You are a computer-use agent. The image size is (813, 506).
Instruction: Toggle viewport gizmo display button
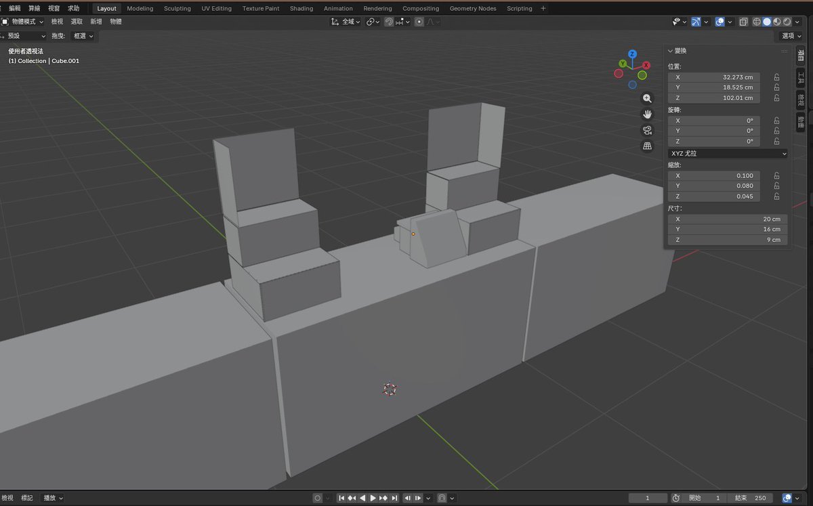click(x=696, y=22)
